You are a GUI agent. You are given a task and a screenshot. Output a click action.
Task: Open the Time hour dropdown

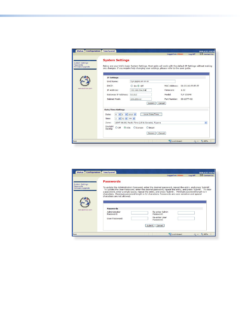118,119
